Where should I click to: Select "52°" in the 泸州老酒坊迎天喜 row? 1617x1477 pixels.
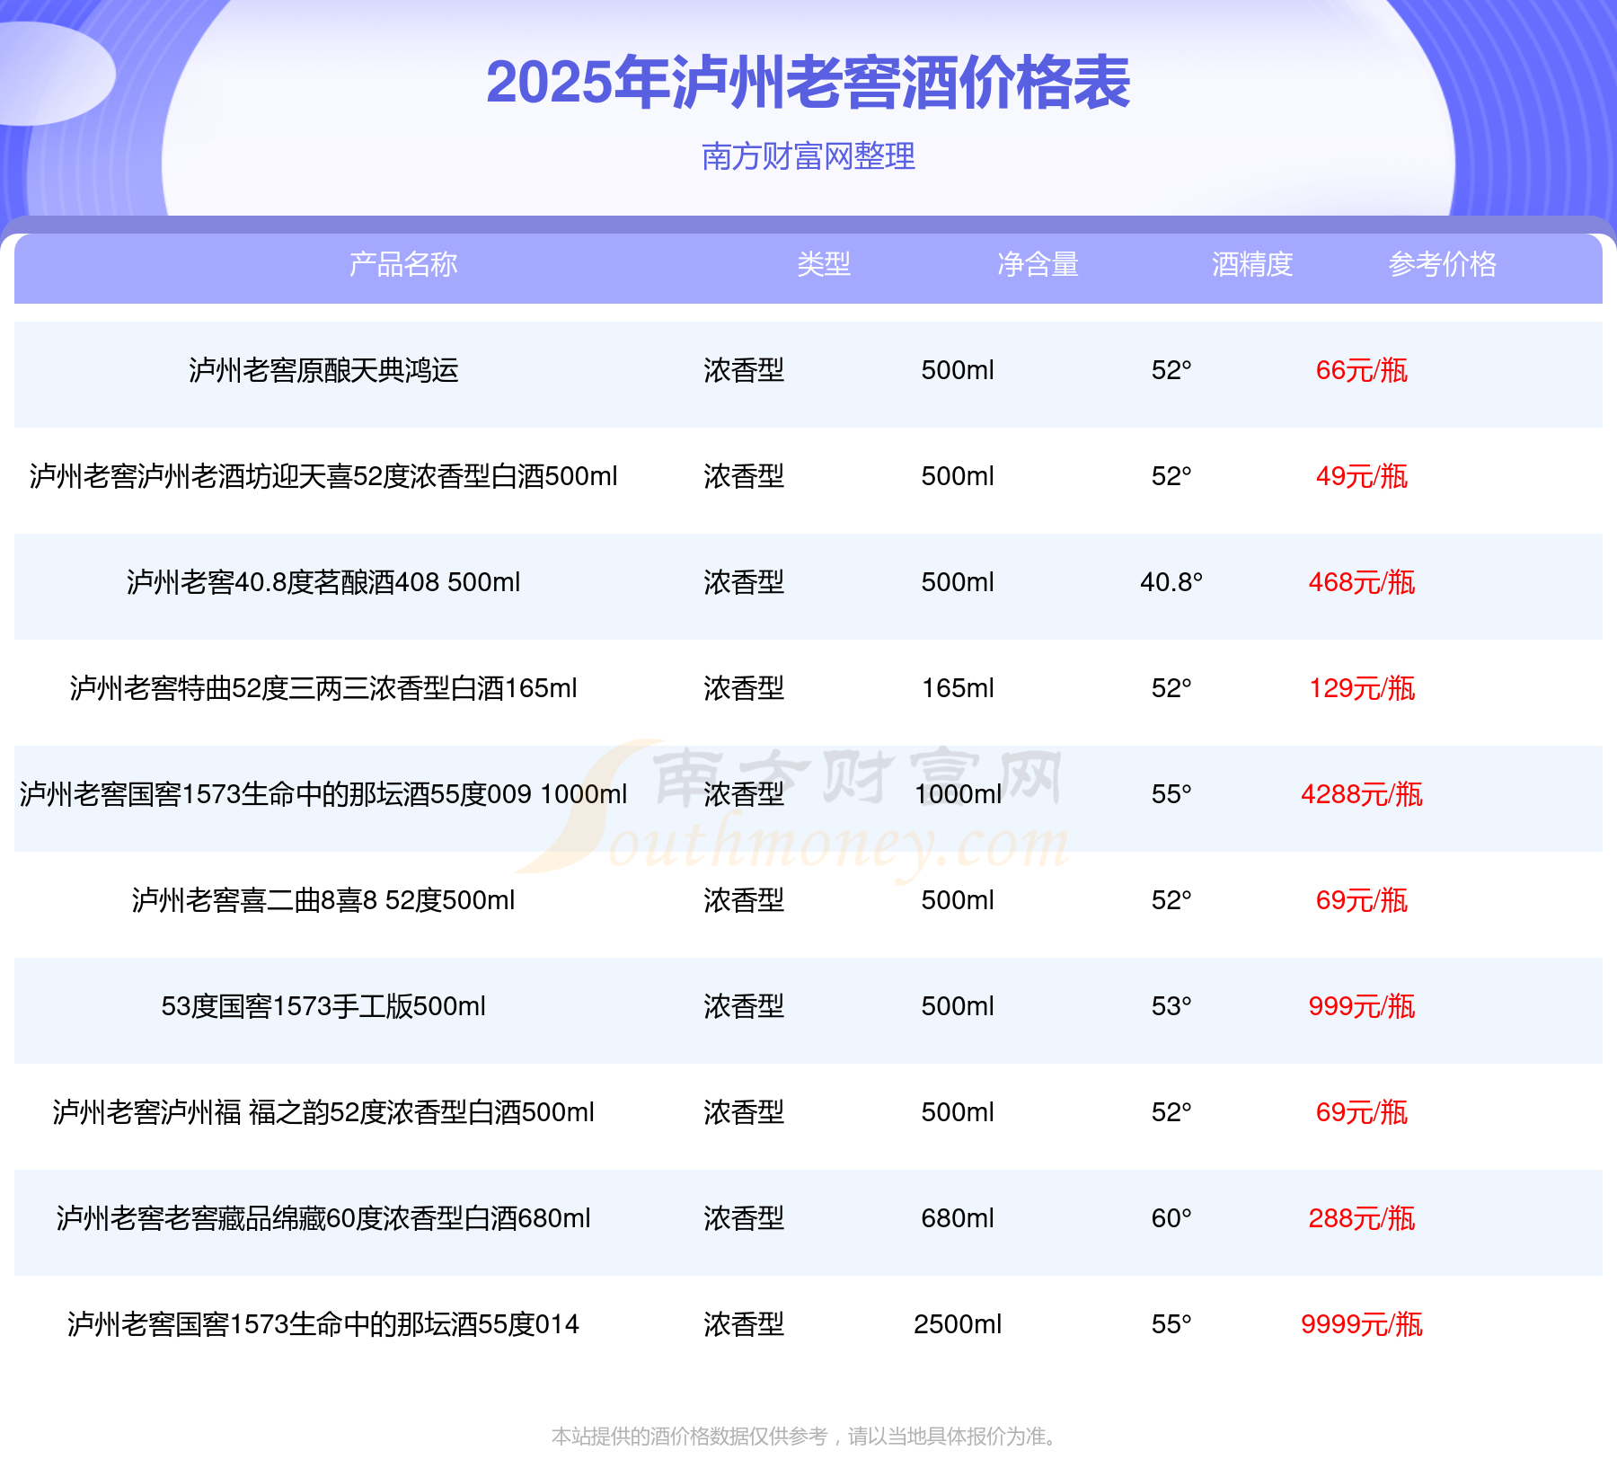pyautogui.click(x=1171, y=476)
